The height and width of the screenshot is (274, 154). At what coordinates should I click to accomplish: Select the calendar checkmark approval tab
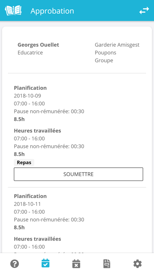coord(45,263)
